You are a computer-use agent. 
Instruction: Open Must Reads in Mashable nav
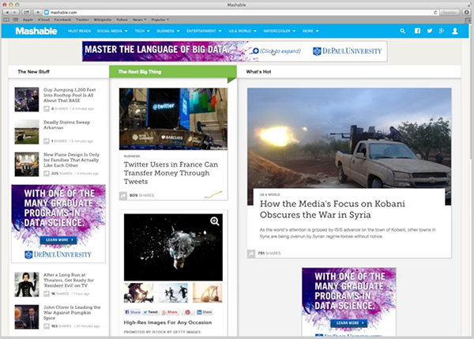[x=79, y=31]
